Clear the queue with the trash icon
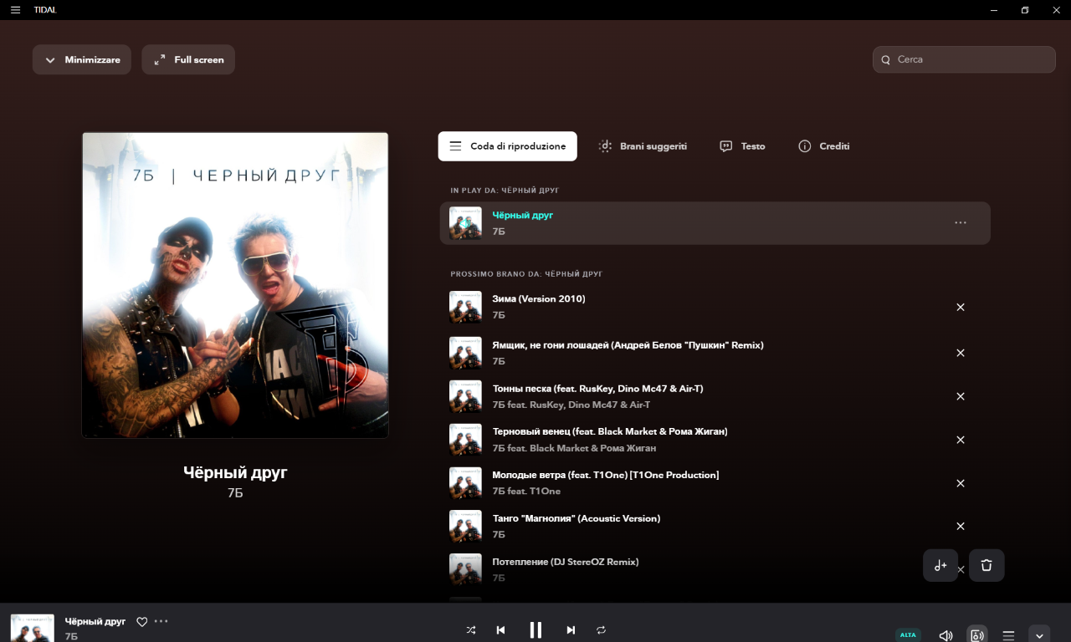1071x642 pixels. 986,566
